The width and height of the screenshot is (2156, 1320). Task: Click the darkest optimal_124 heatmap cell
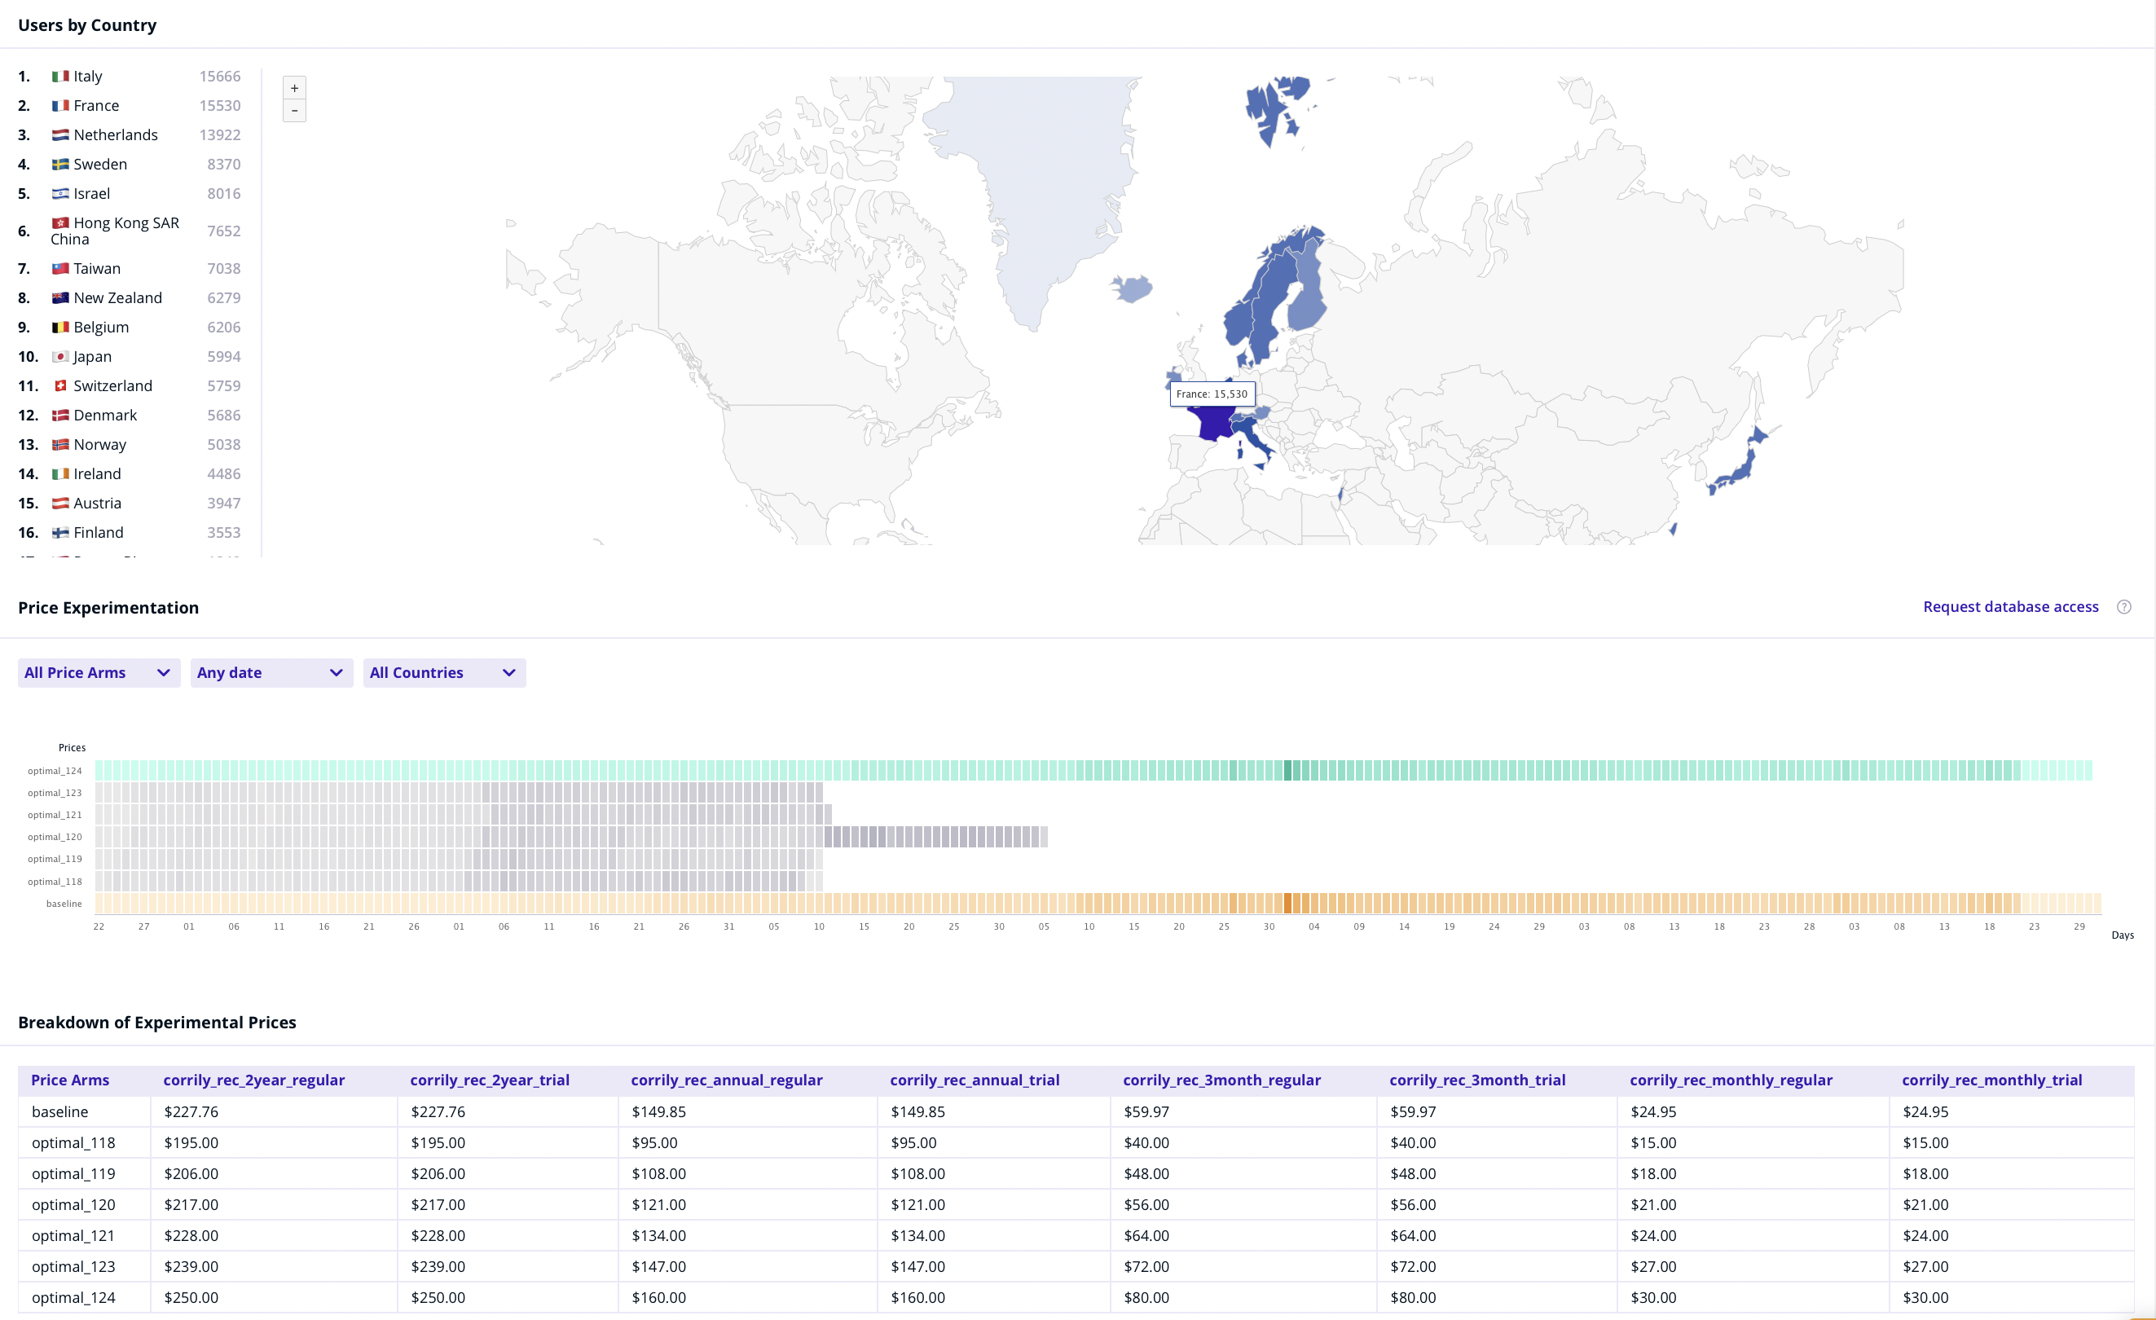[x=1287, y=771]
